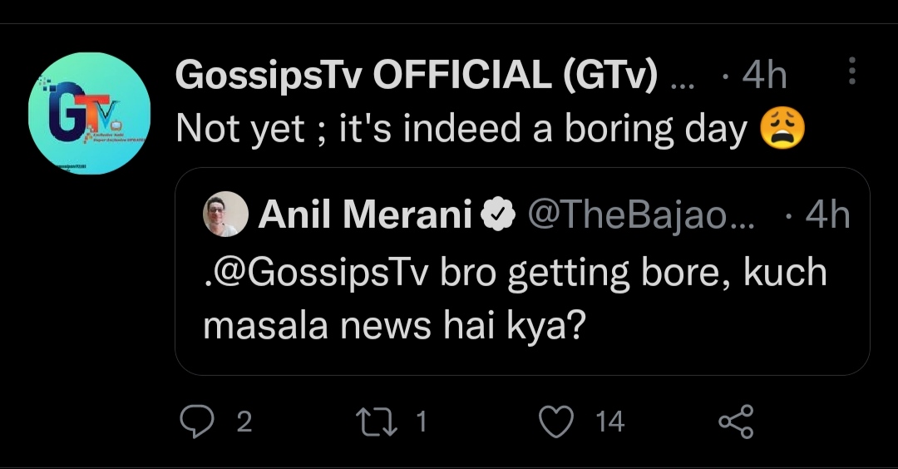Tap the share icon
The height and width of the screenshot is (469, 898).
[736, 422]
